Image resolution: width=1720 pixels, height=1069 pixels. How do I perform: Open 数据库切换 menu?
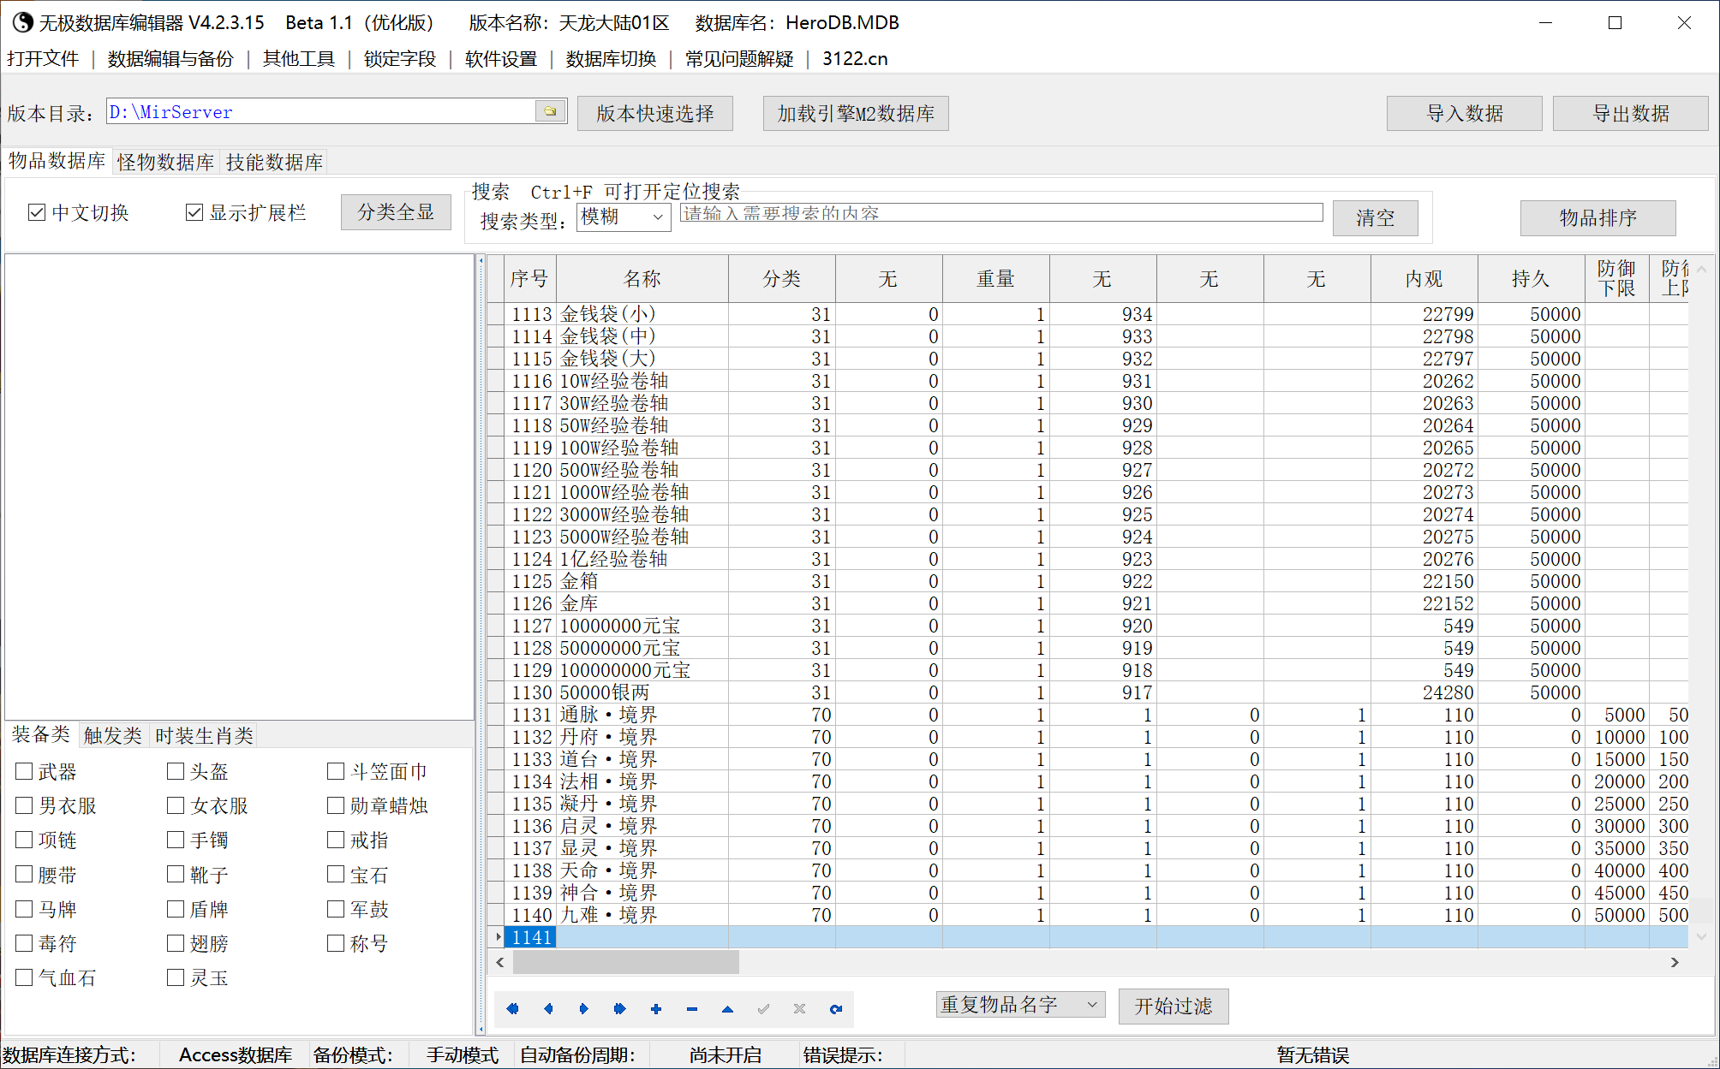pos(611,58)
